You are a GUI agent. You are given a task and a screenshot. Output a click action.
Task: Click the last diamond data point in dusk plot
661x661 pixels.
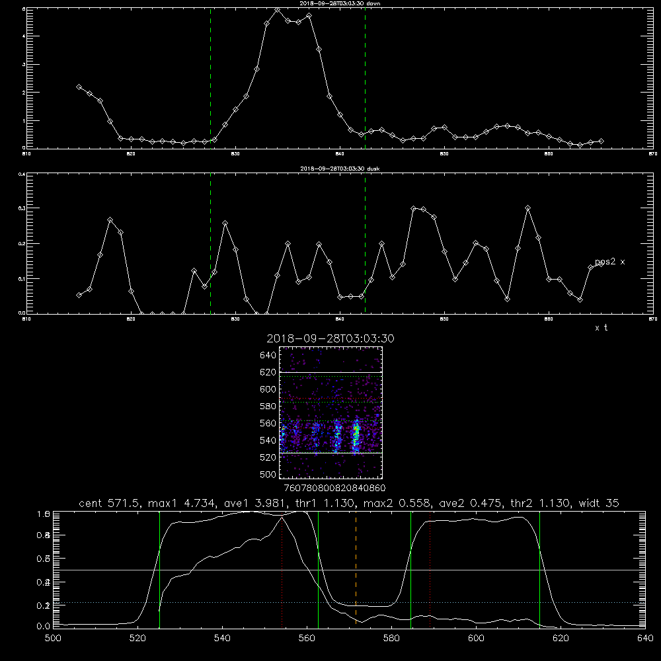[x=601, y=264]
